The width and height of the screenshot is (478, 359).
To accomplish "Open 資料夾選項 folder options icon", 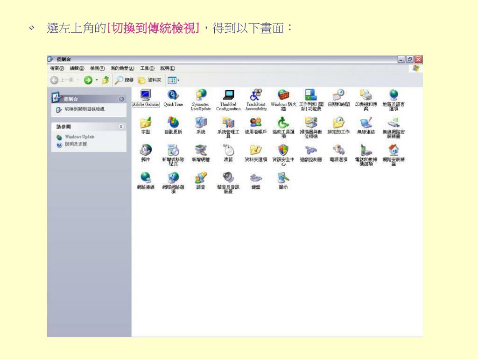I will 256,153.
